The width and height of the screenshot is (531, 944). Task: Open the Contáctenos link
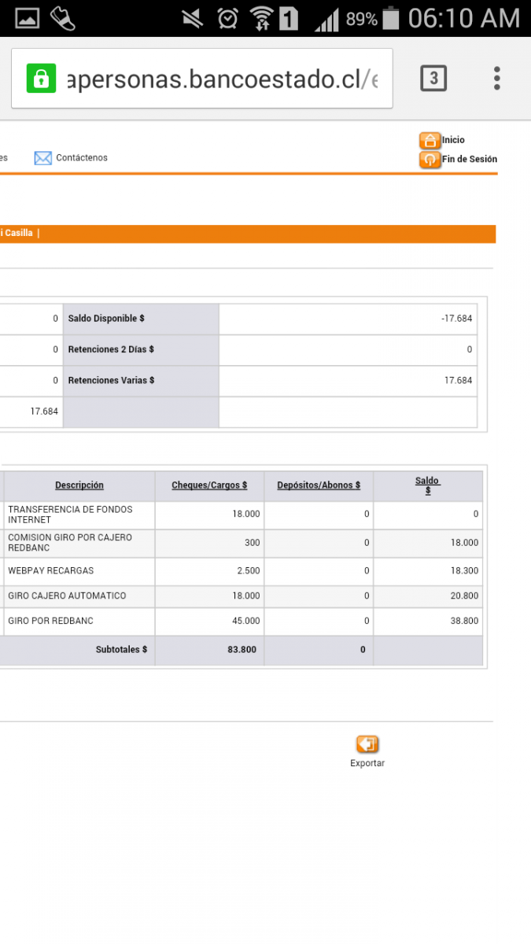click(x=82, y=158)
